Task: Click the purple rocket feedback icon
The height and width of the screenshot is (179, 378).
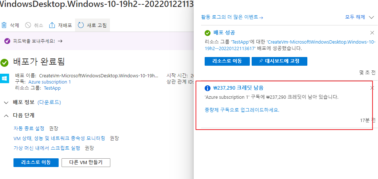Action: tap(7, 41)
